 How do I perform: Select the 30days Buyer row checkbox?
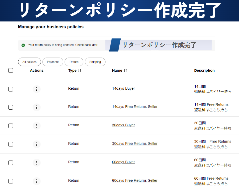[11, 126]
